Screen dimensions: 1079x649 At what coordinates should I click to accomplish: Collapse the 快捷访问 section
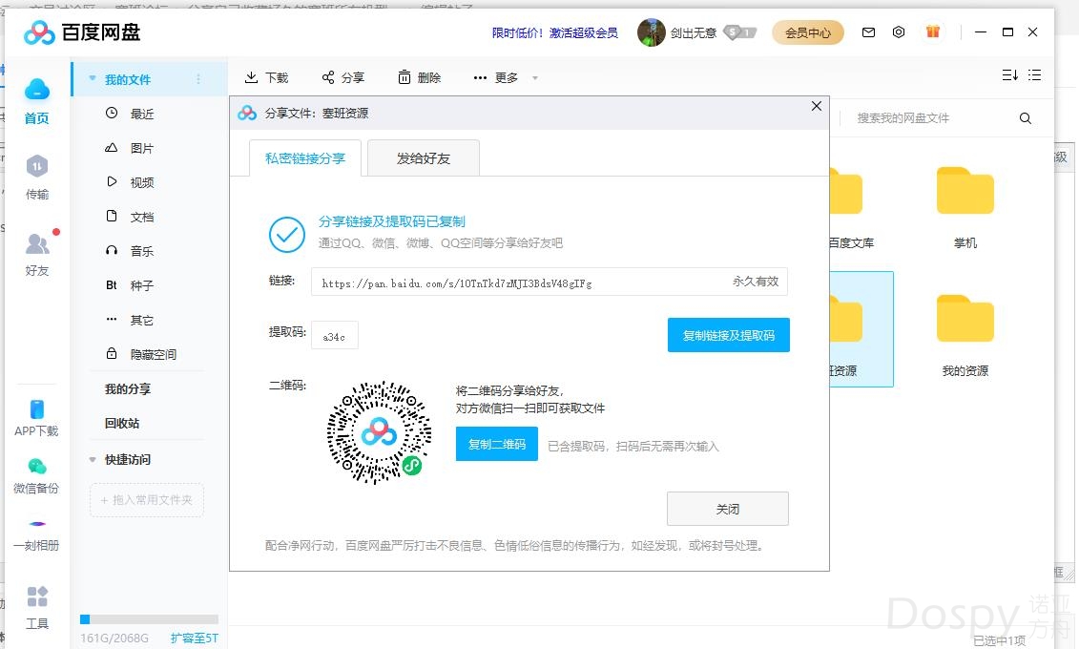tap(93, 459)
